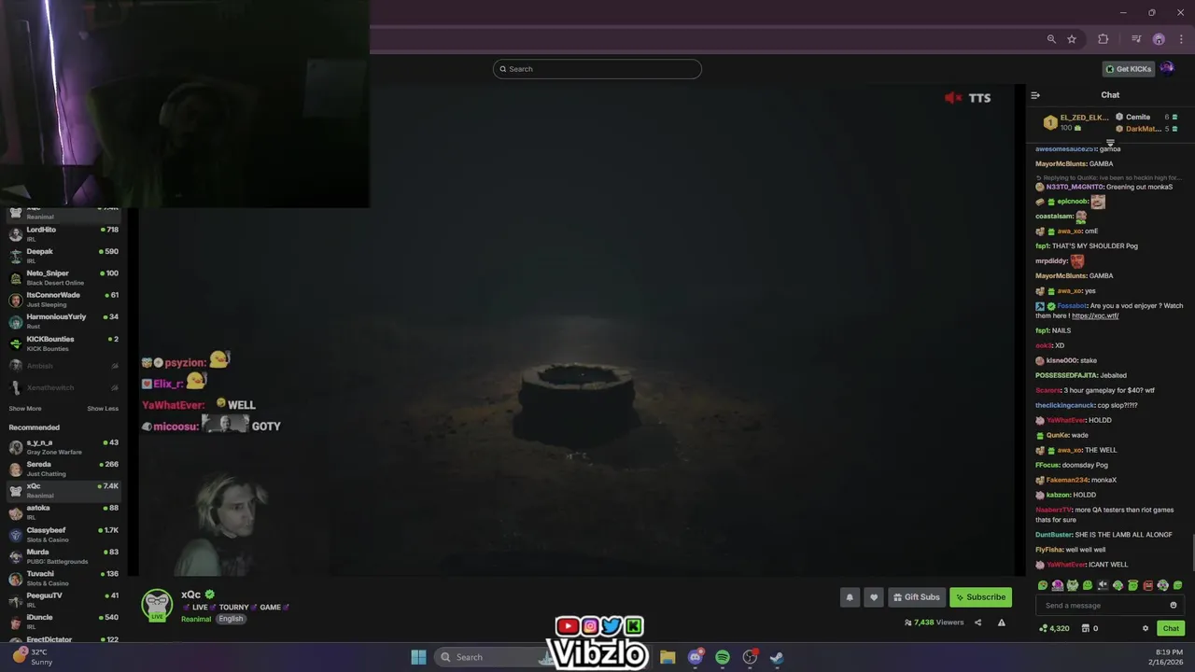Click the xQc channel avatar below the video

[157, 604]
